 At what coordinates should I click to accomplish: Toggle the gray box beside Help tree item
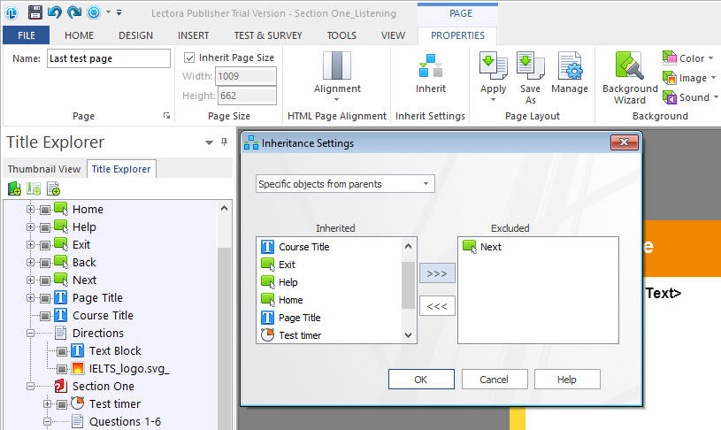tap(44, 227)
